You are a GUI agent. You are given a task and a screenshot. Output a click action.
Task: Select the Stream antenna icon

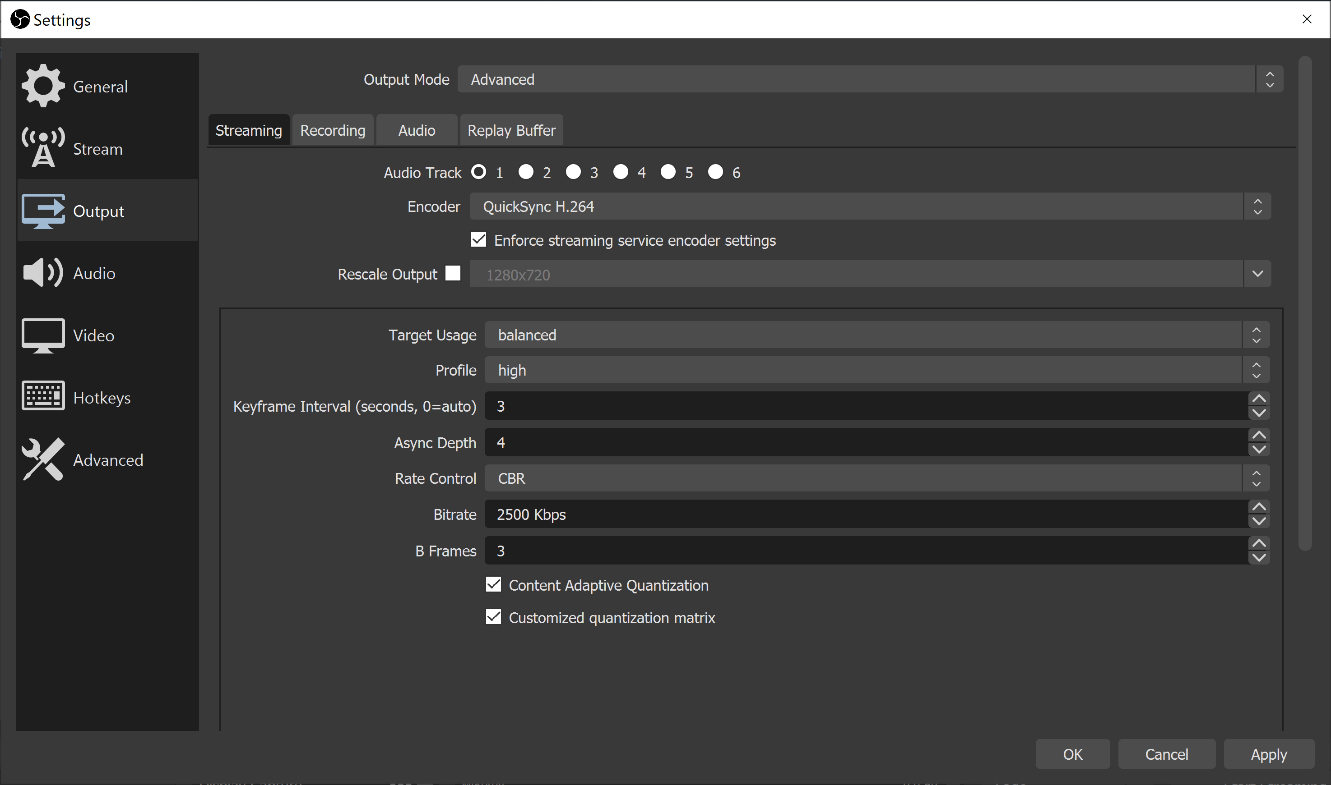[43, 147]
